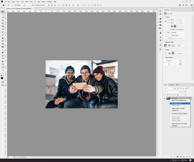Open the guide line style dropdown

181,53
